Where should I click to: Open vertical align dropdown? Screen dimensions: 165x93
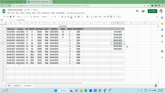click(x=92, y=17)
